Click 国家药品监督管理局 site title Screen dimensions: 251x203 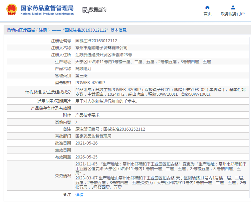tap(47, 8)
